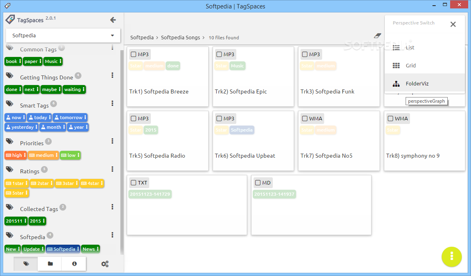Click the 2015 tag on Trk5 card
The width and height of the screenshot is (471, 276).
click(151, 130)
